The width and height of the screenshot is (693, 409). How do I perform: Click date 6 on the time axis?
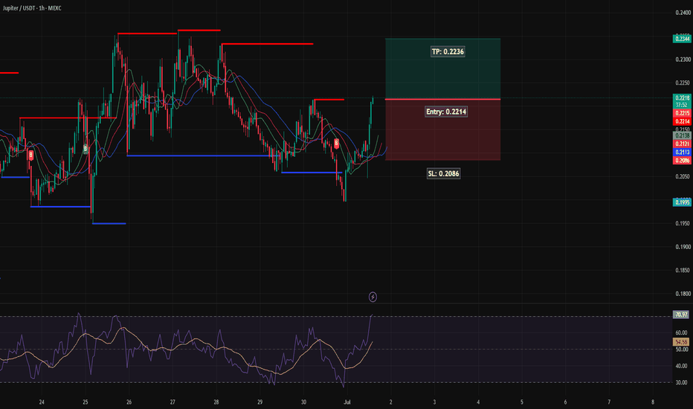[x=565, y=402]
